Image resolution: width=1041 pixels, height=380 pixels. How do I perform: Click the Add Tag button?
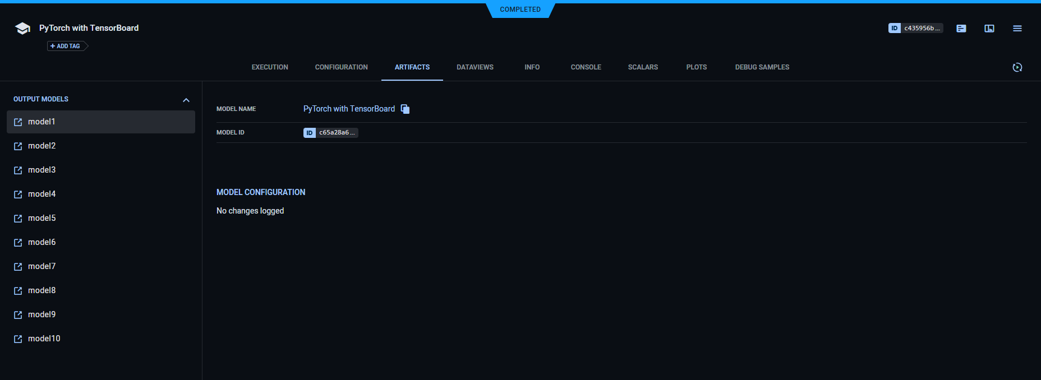tap(66, 46)
